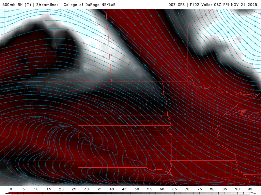Click the '25' value on color scale

pyautogui.click(x=74, y=189)
